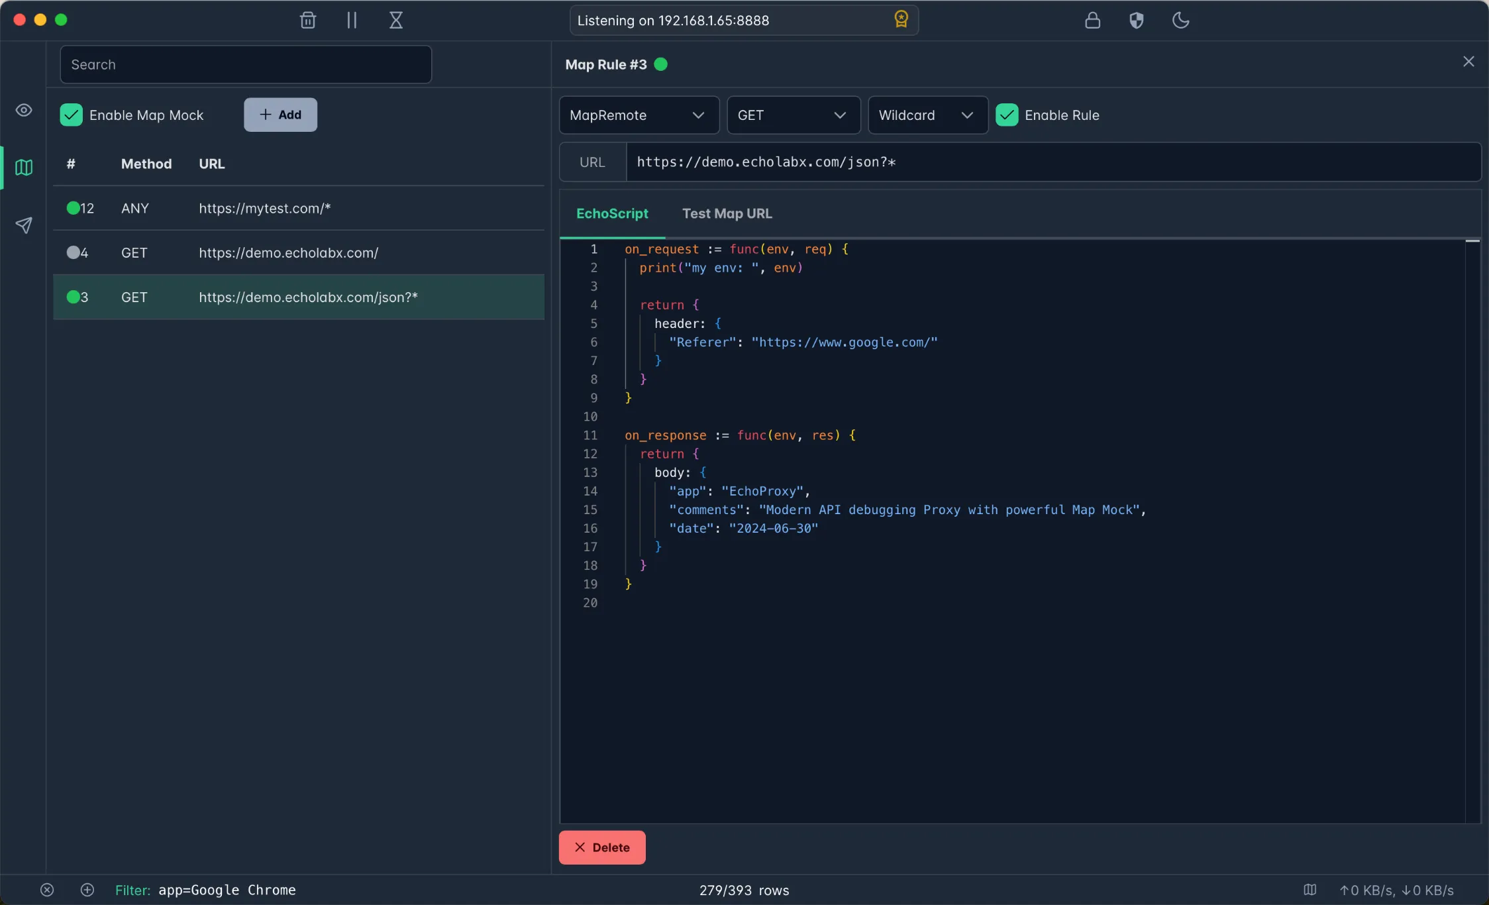Toggle the Enable Rule checkbox
This screenshot has height=905, width=1489.
[1006, 115]
